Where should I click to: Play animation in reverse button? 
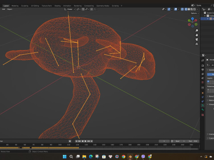pos(82,141)
